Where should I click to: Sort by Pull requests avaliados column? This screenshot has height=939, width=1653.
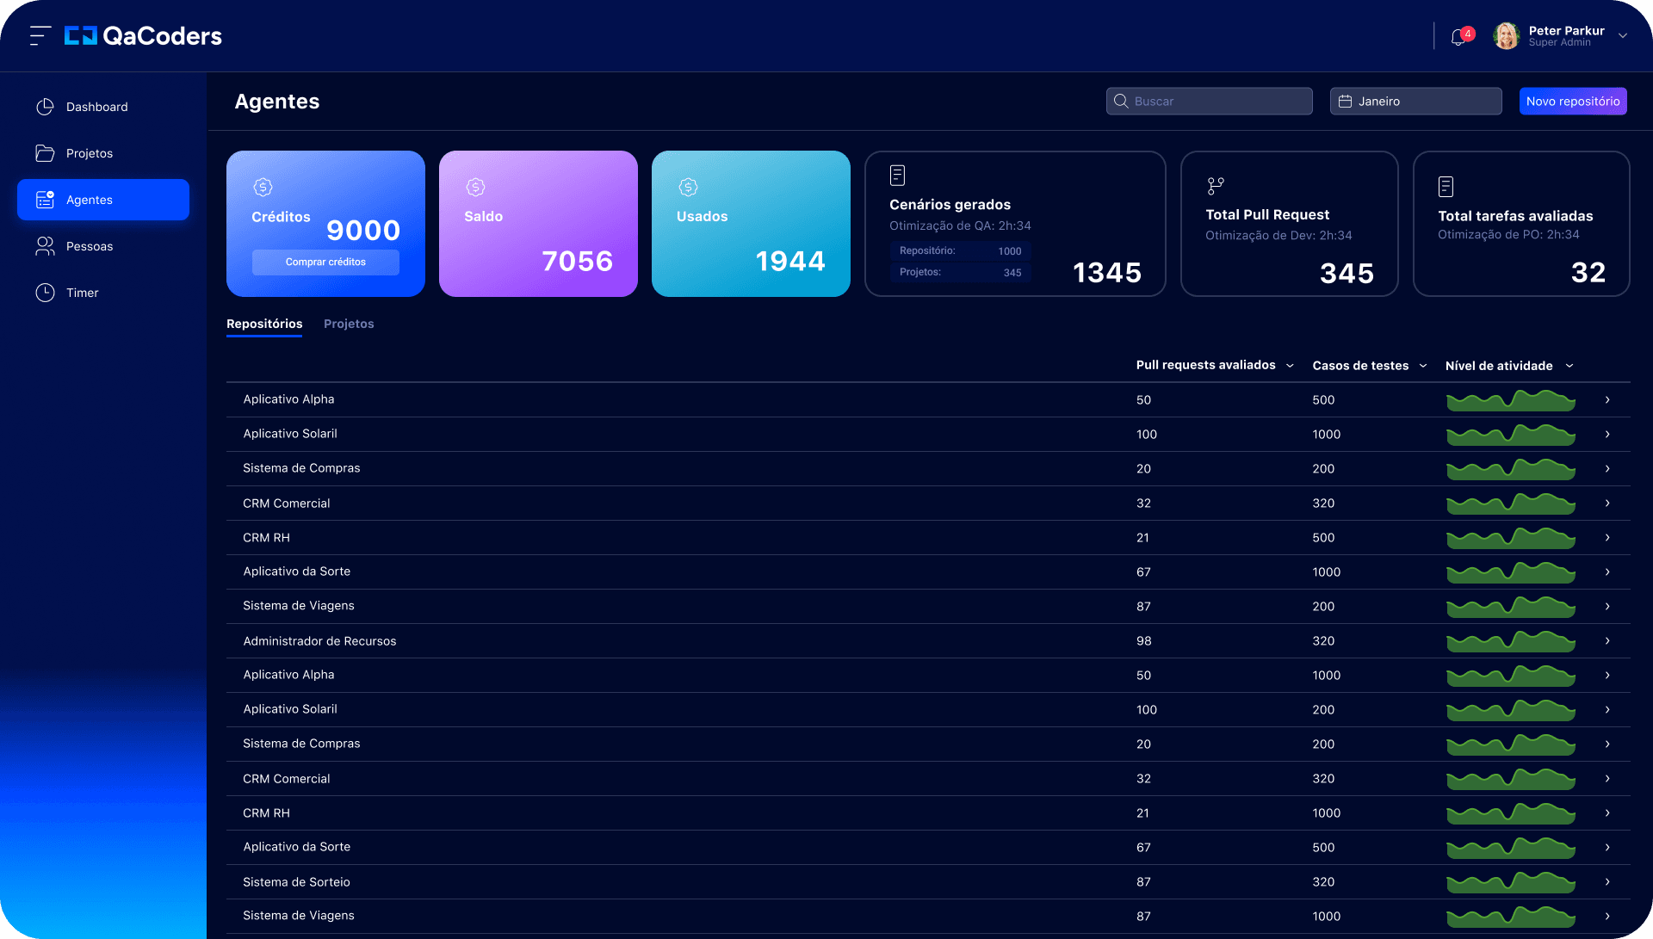1215,365
